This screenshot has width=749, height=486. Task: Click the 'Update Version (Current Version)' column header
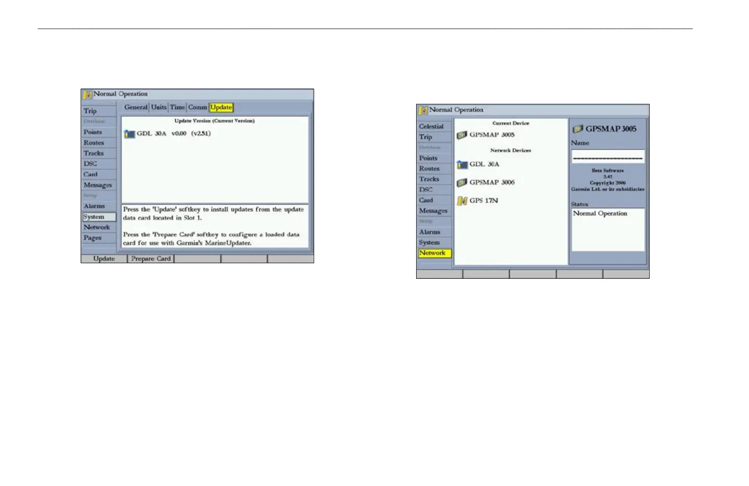[214, 121]
